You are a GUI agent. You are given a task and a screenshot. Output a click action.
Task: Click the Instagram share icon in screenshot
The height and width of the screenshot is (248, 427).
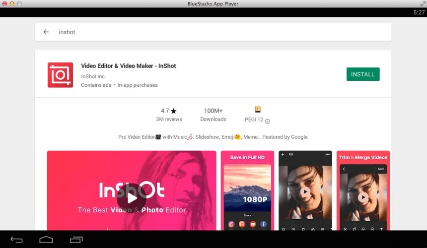tap(231, 224)
